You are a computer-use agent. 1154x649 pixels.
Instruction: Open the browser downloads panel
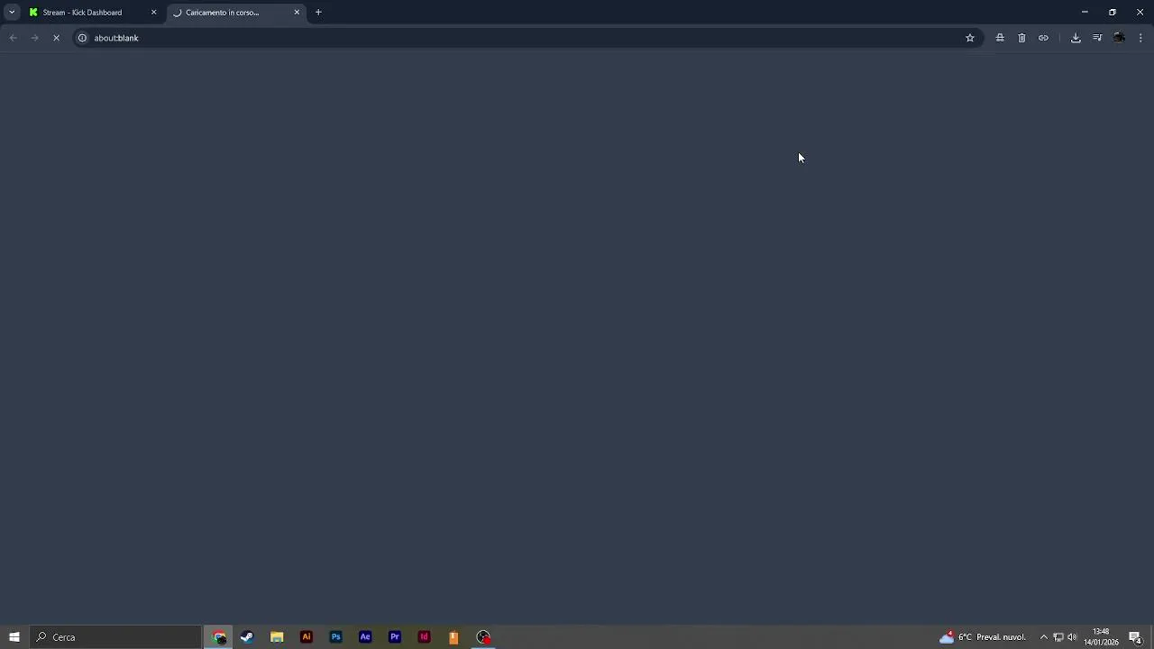[x=1076, y=38]
